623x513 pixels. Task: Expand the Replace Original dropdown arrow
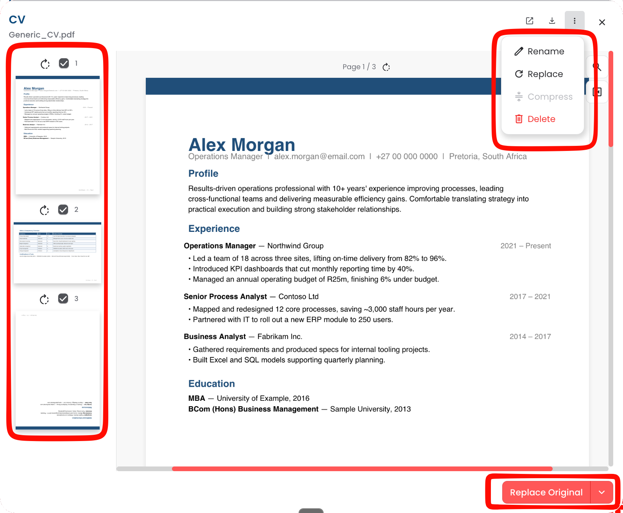click(x=602, y=492)
